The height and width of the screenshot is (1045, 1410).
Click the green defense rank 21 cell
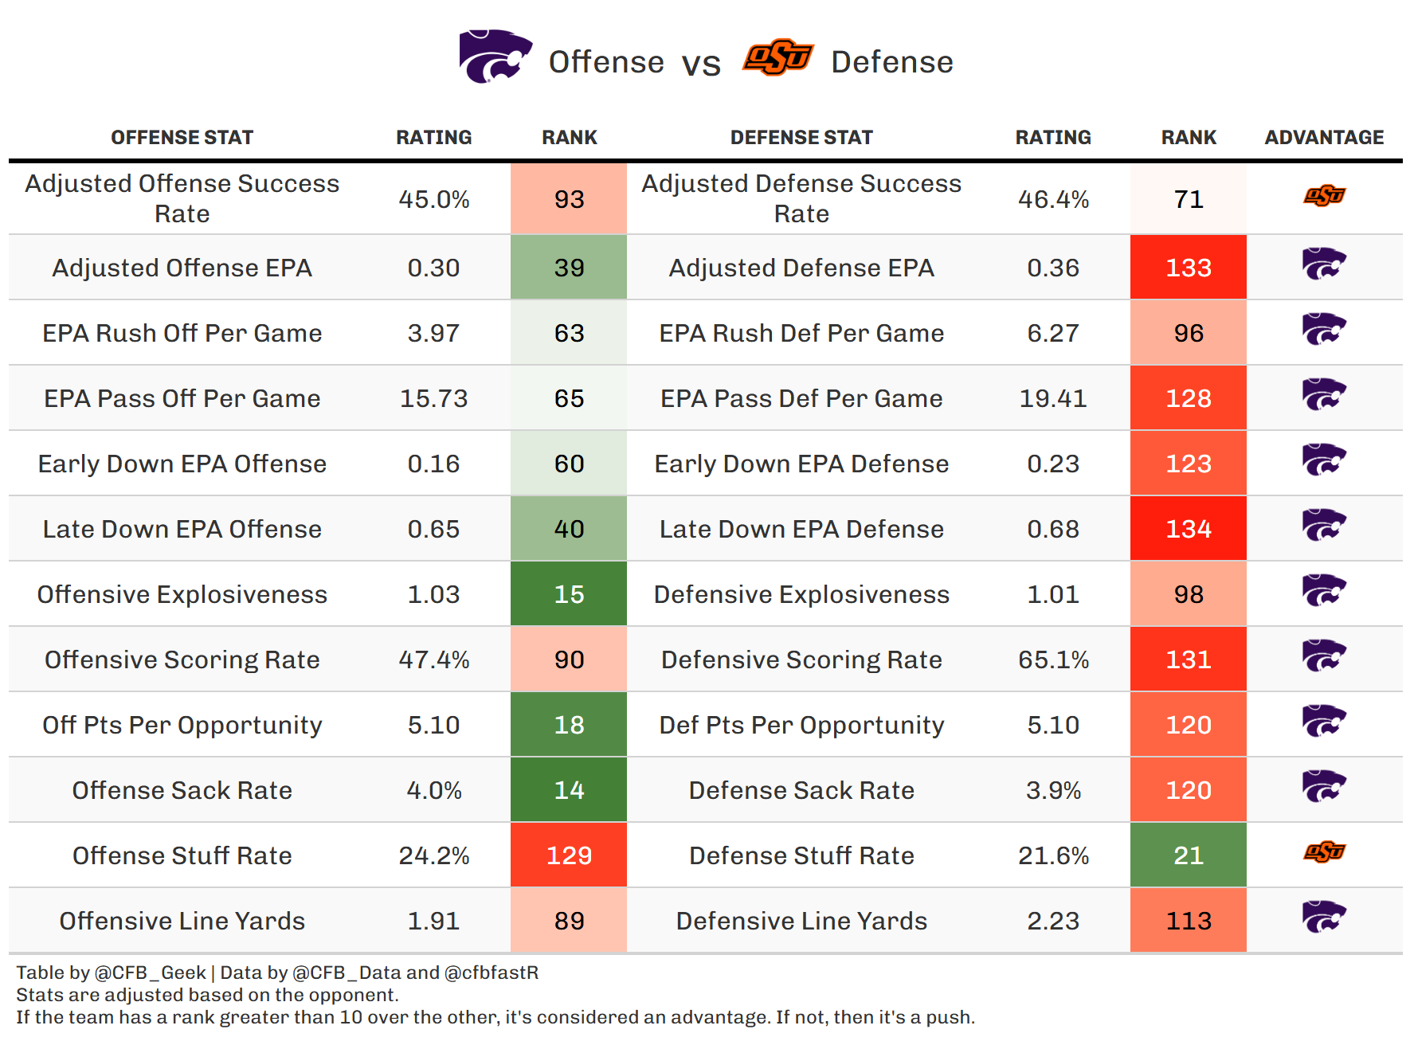pyautogui.click(x=1189, y=855)
